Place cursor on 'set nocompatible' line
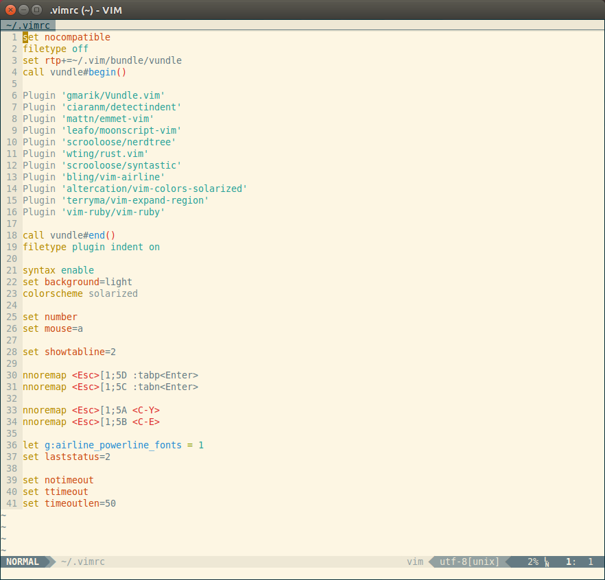Screen dimensions: 605x580 (67, 37)
